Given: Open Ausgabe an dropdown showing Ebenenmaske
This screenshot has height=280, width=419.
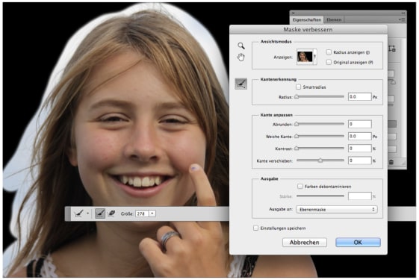Looking at the screenshot, I should click(x=337, y=210).
